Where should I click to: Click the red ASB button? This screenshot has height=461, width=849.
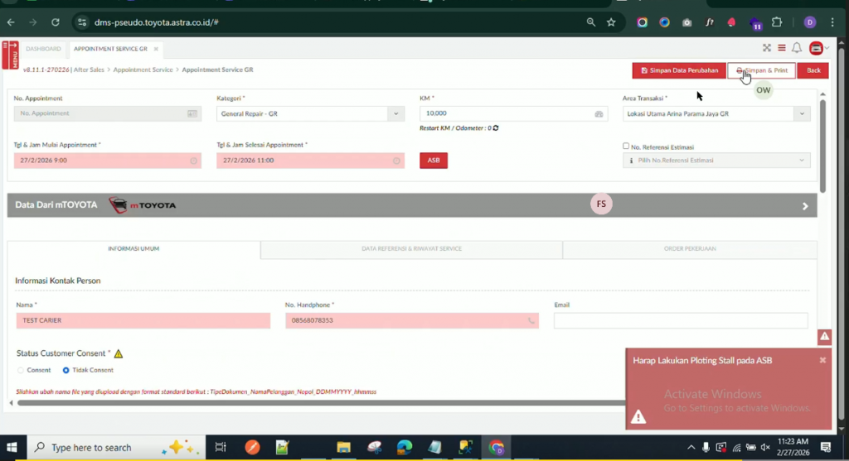434,161
